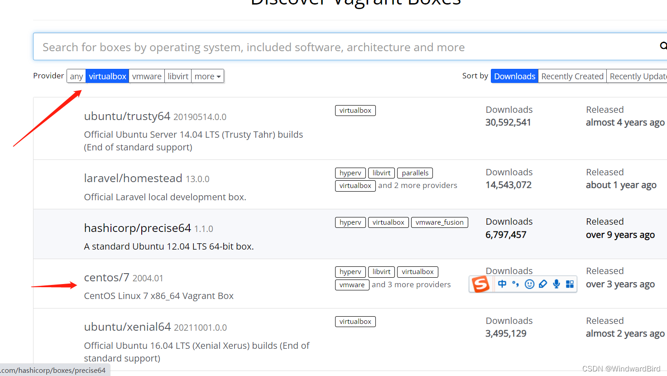Click the hyperv tag on hashicorp/precise64

350,222
